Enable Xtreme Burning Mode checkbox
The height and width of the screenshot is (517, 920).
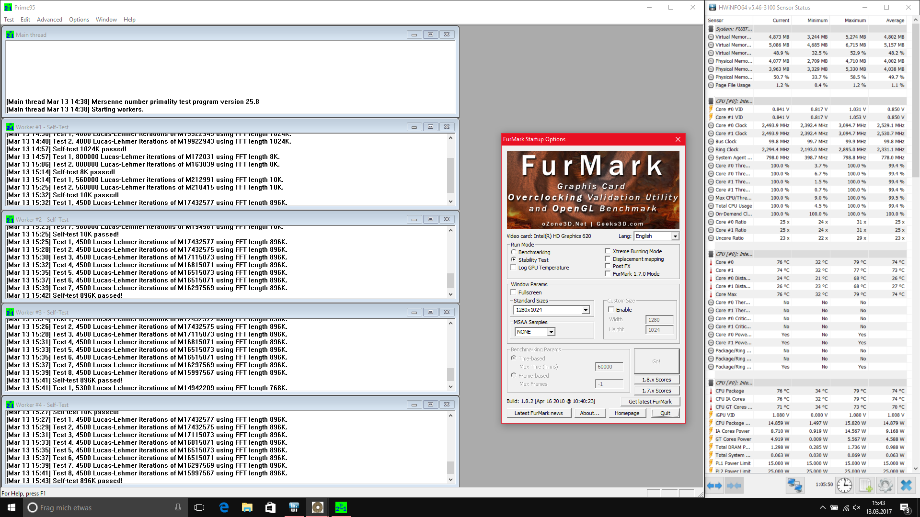point(608,251)
